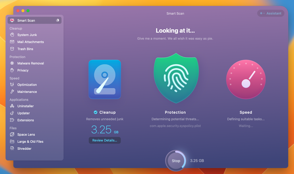Select the Trash Bins icon in sidebar
Screen dimensions: 294x174
point(12,49)
